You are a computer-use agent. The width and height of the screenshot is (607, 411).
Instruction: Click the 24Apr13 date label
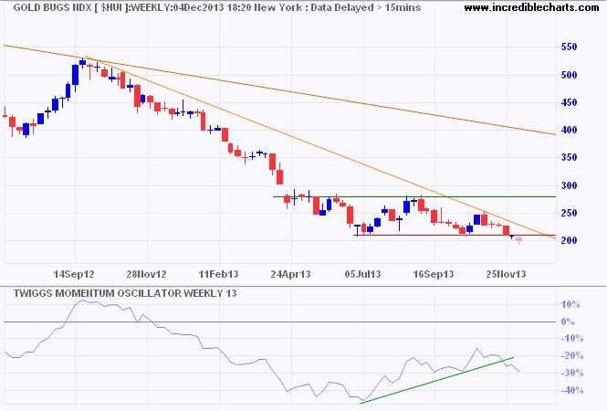(290, 274)
